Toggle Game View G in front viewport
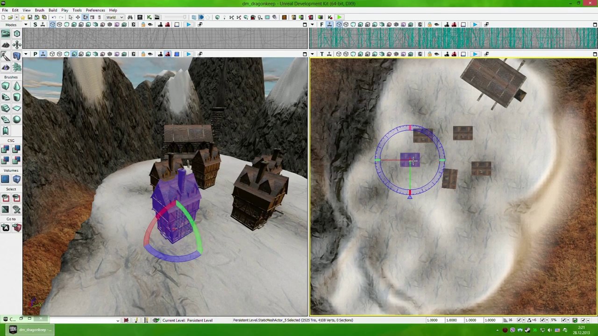This screenshot has width=598, height=336. pyautogui.click(x=420, y=25)
